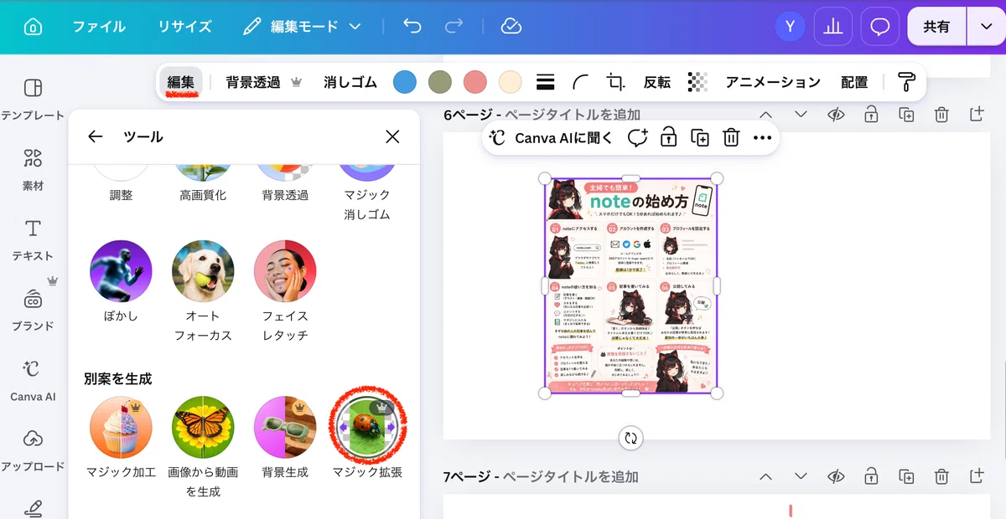
Task: Select noteの始め方 image on canvas
Action: coord(630,285)
